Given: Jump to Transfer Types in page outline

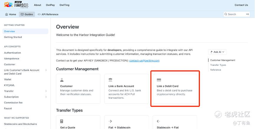Looking at the screenshot, I should coord(218,65).
